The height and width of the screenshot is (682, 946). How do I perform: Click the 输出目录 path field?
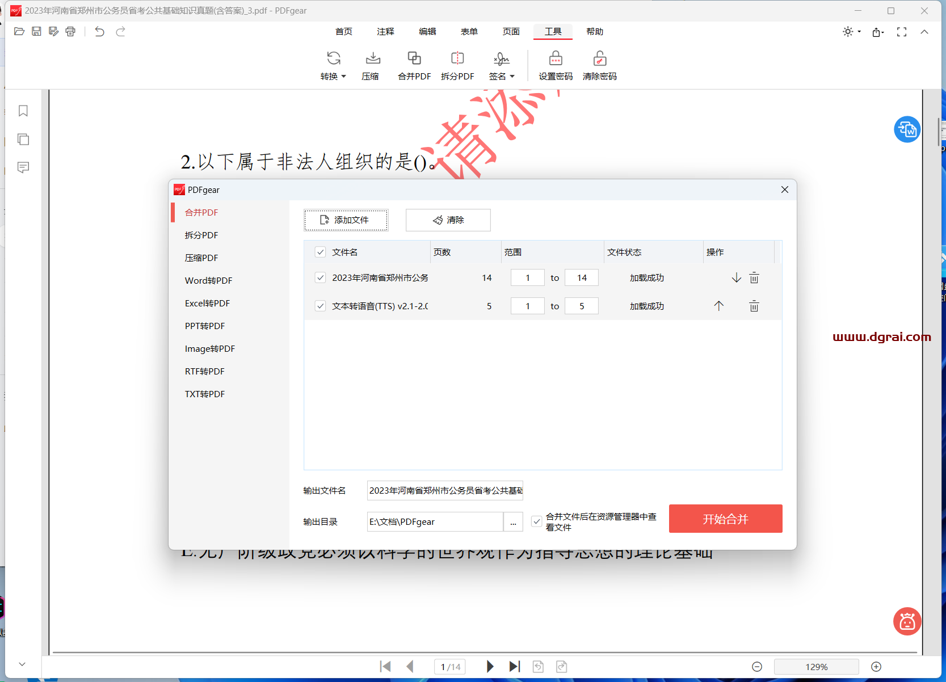click(x=435, y=522)
